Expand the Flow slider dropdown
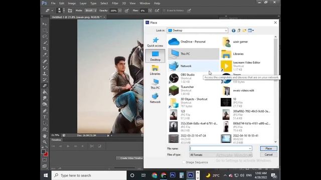Screen dimensions: 321x180 [x=150, y=10]
